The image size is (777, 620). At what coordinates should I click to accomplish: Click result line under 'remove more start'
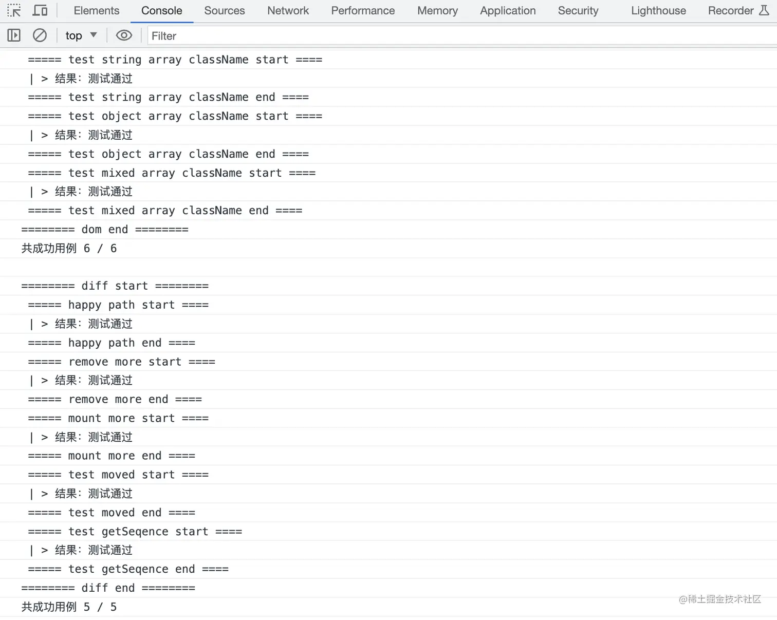(388, 381)
